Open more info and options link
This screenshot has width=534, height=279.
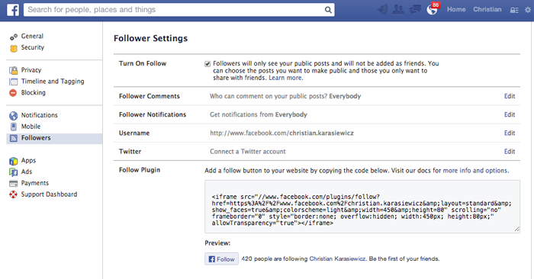click(476, 171)
